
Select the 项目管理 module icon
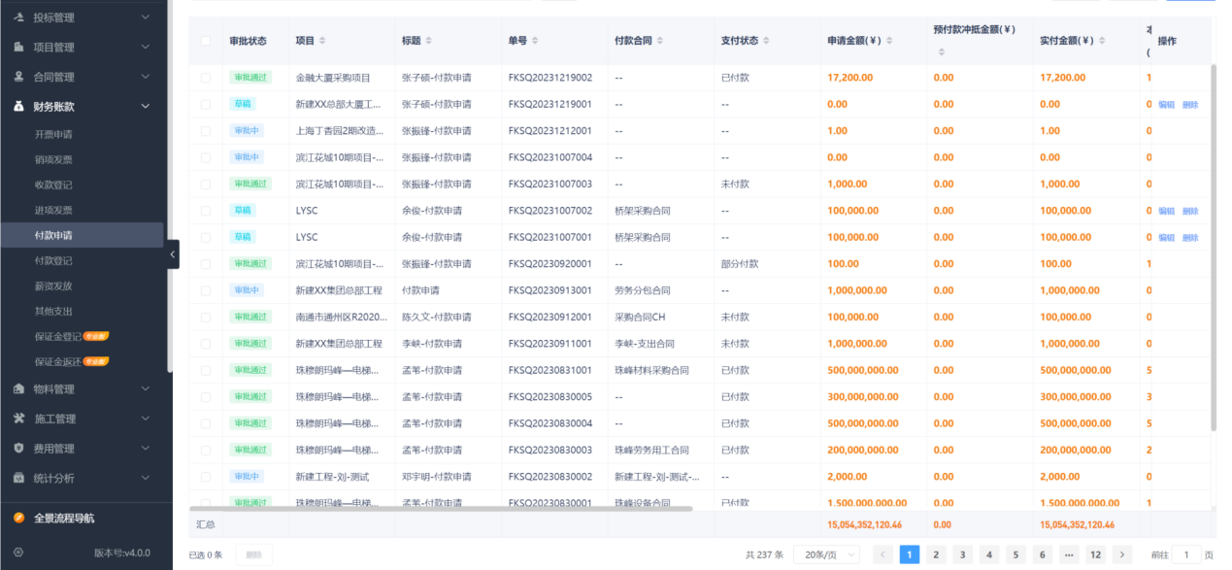click(17, 46)
